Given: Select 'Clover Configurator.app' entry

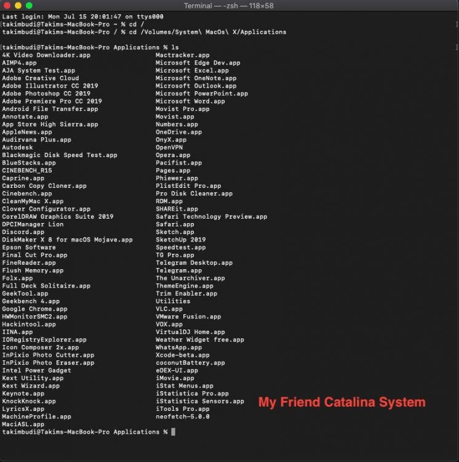Looking at the screenshot, I should tap(46, 209).
